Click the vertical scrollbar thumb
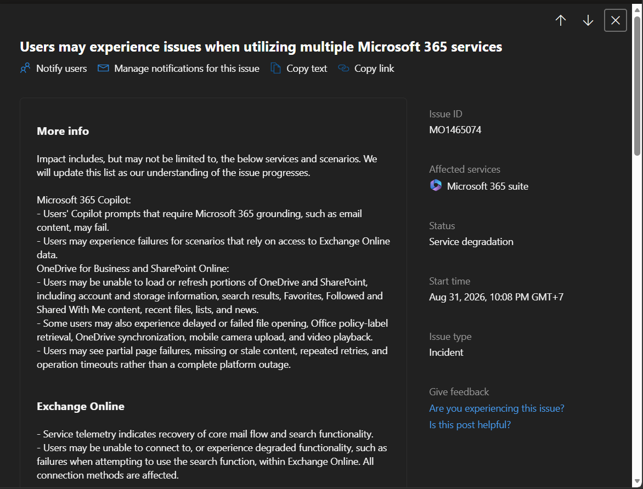Viewport: 643px width, 489px height. [638, 86]
